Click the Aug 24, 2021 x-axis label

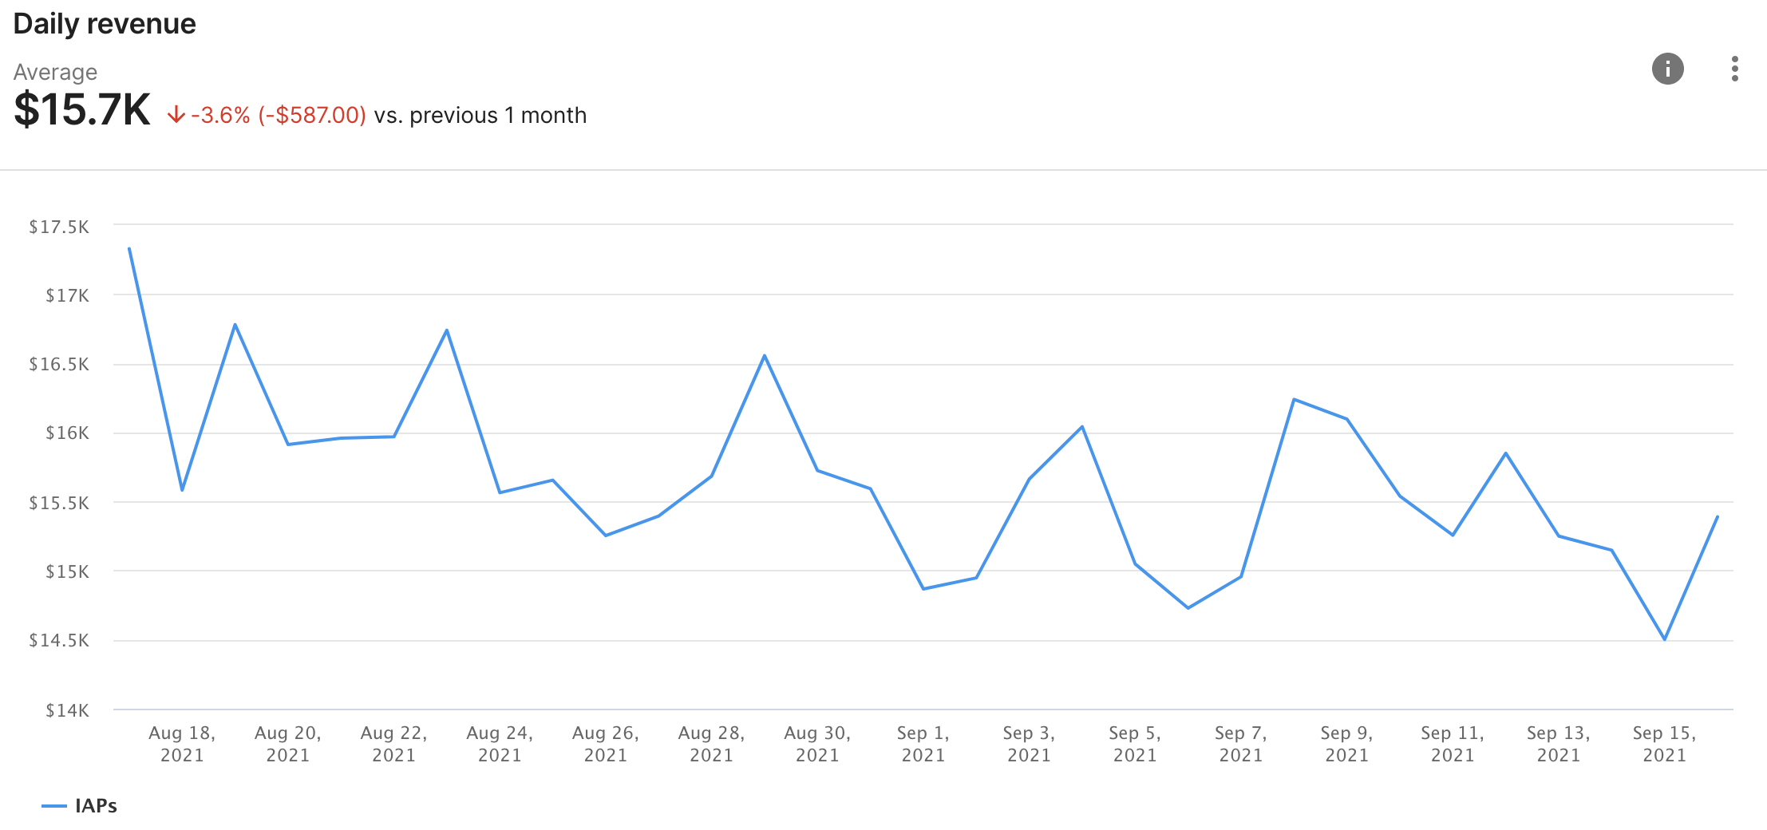tap(500, 744)
